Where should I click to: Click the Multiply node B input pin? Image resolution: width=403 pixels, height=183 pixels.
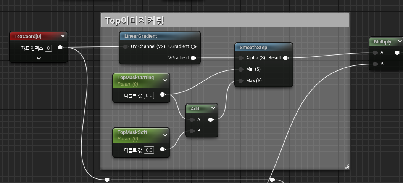(x=375, y=64)
